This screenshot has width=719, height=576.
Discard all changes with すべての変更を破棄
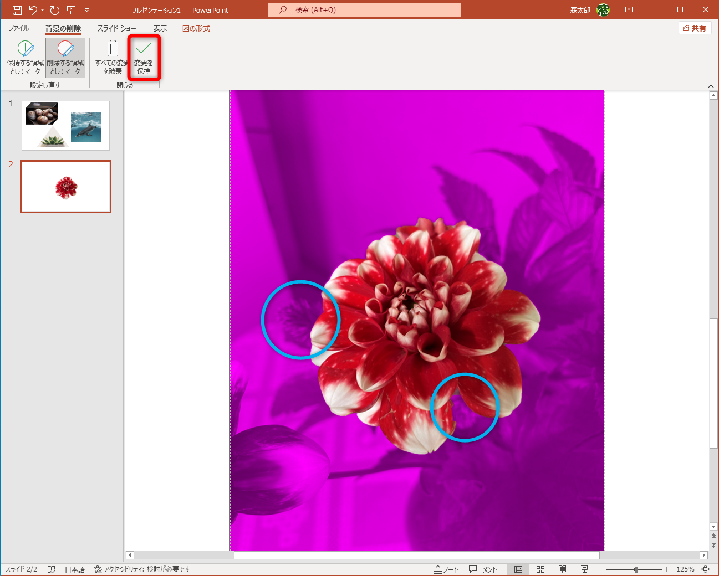click(x=113, y=58)
